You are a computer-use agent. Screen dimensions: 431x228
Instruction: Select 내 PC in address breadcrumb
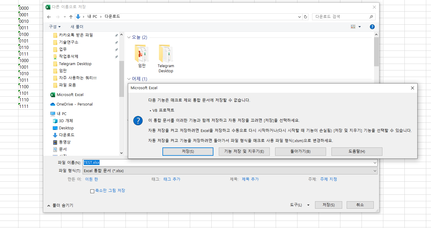(x=92, y=17)
